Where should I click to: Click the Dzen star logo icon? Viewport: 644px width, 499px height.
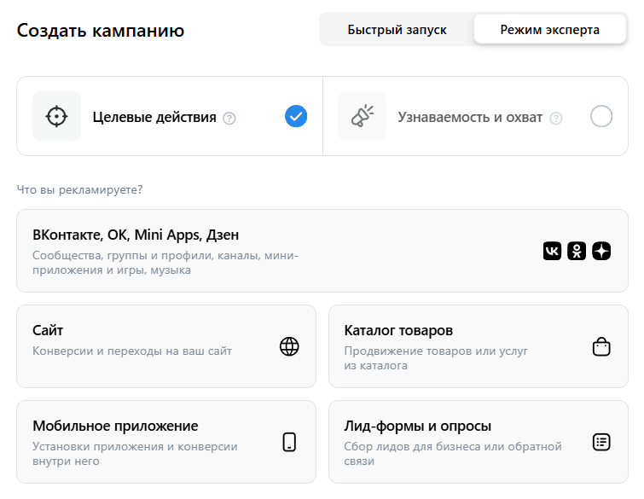click(x=601, y=251)
